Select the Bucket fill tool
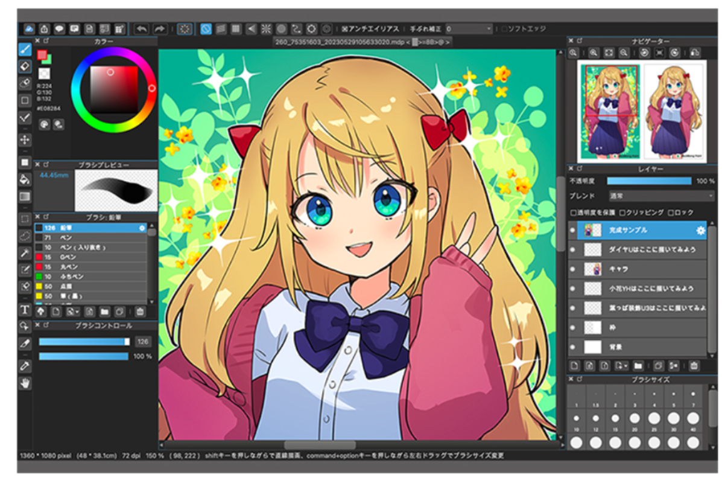722x477 pixels. 25,179
